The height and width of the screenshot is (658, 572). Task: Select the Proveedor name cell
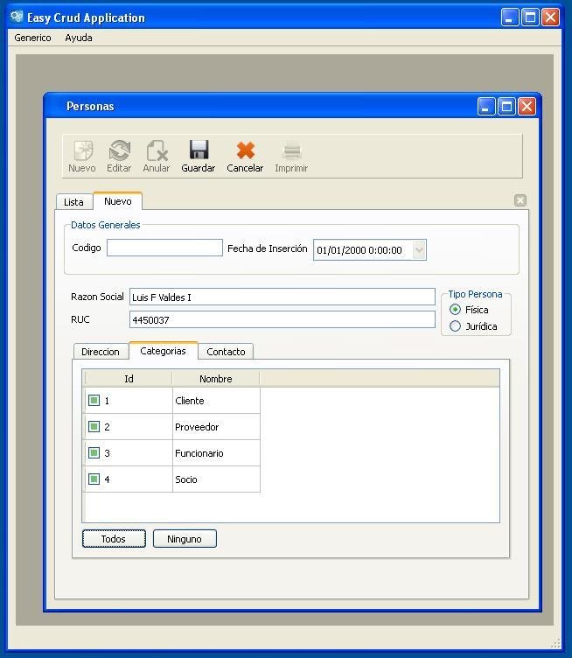pyautogui.click(x=216, y=427)
